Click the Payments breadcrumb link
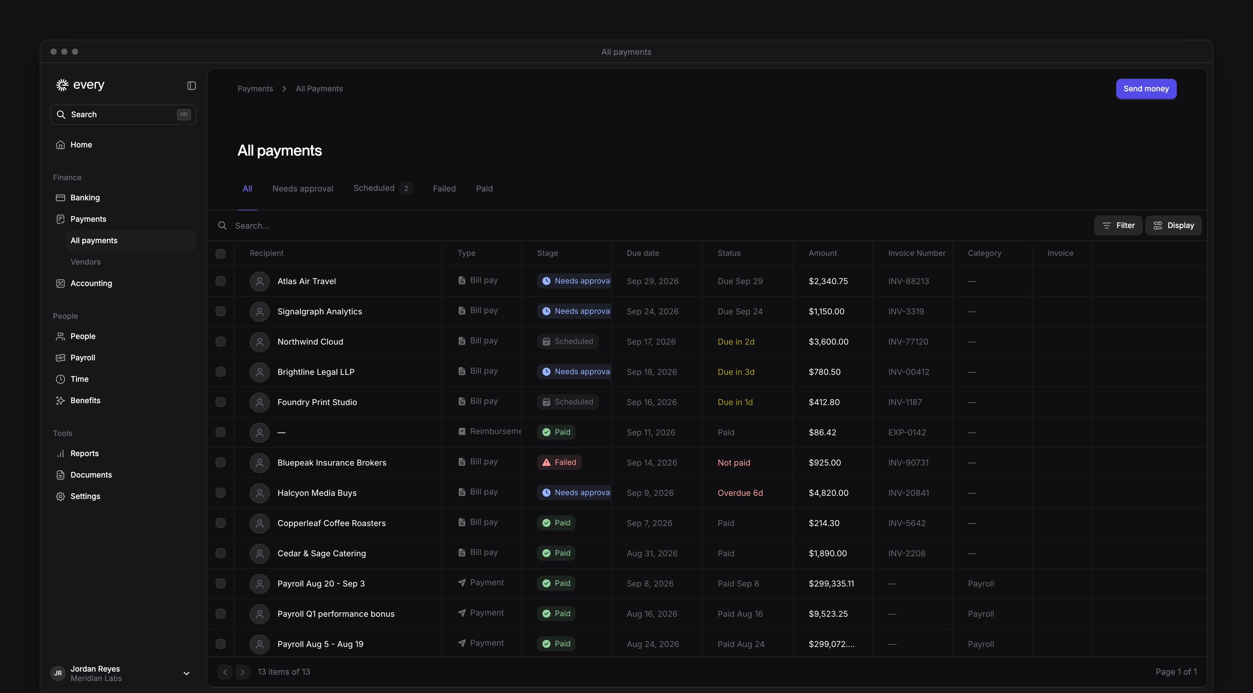Viewport: 1253px width, 693px height. click(x=255, y=89)
